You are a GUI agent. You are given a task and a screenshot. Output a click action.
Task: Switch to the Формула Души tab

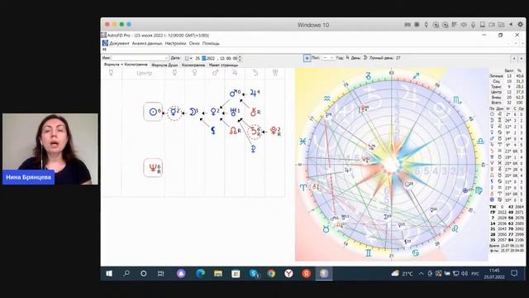(164, 65)
